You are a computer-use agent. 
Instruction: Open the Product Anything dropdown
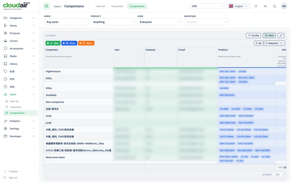[x=113, y=22]
